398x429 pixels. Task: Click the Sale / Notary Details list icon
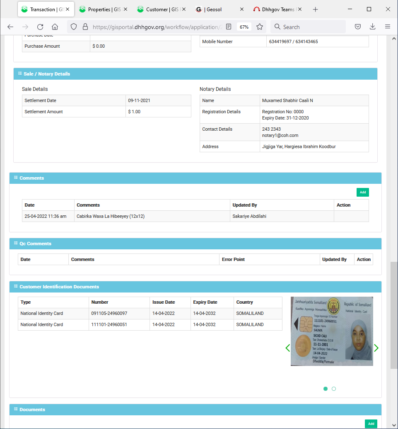pyautogui.click(x=20, y=73)
